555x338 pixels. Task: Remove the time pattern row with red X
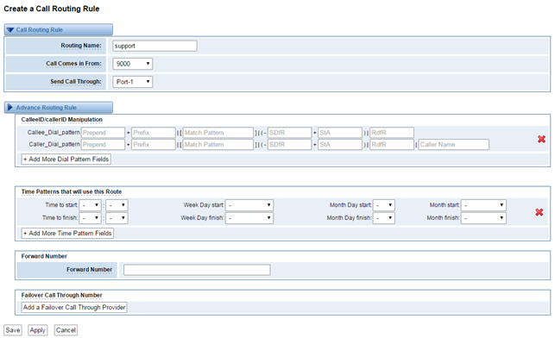pos(539,212)
